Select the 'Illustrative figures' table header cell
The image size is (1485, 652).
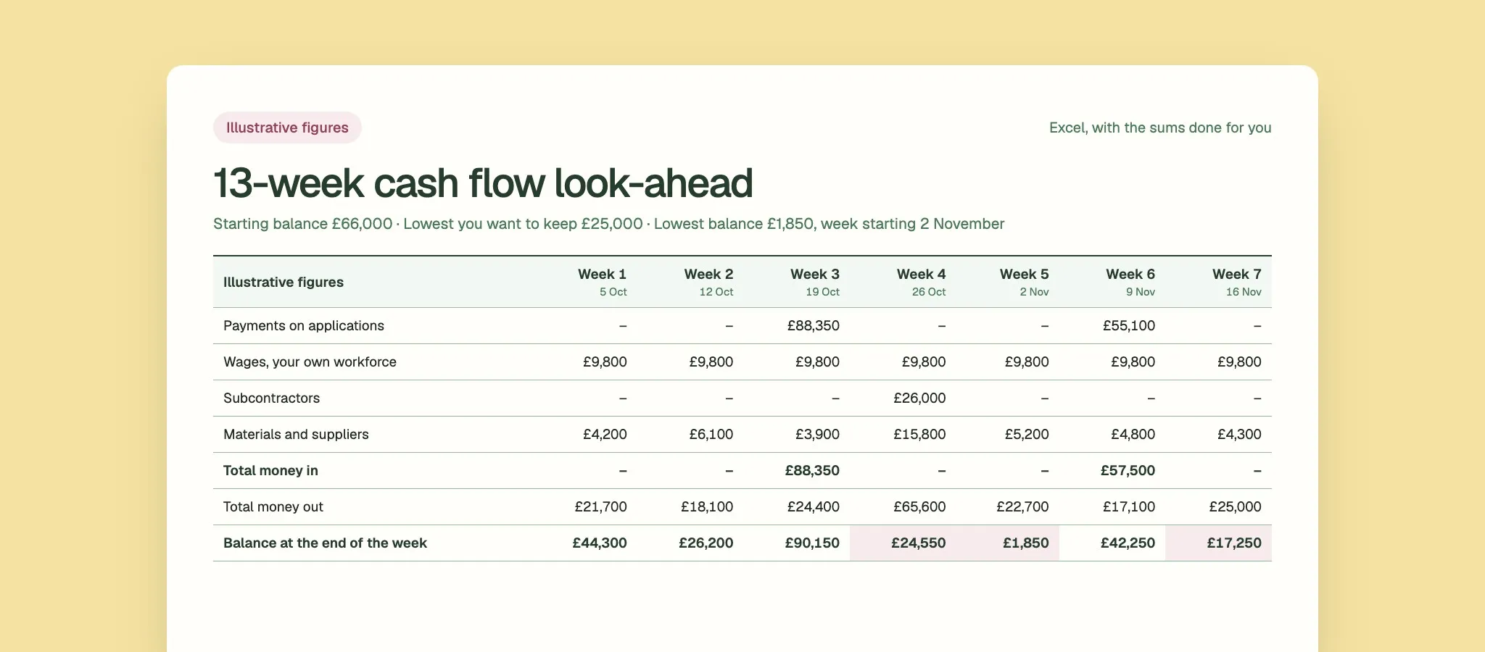(x=371, y=282)
